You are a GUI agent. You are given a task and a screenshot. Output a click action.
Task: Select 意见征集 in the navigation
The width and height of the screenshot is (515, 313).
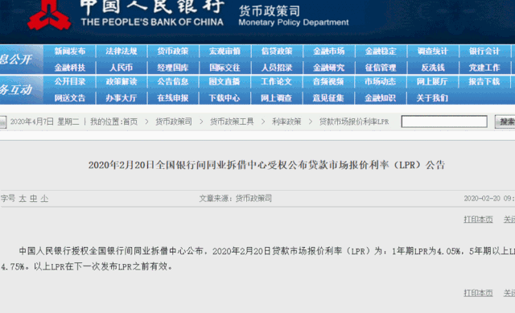pos(328,98)
